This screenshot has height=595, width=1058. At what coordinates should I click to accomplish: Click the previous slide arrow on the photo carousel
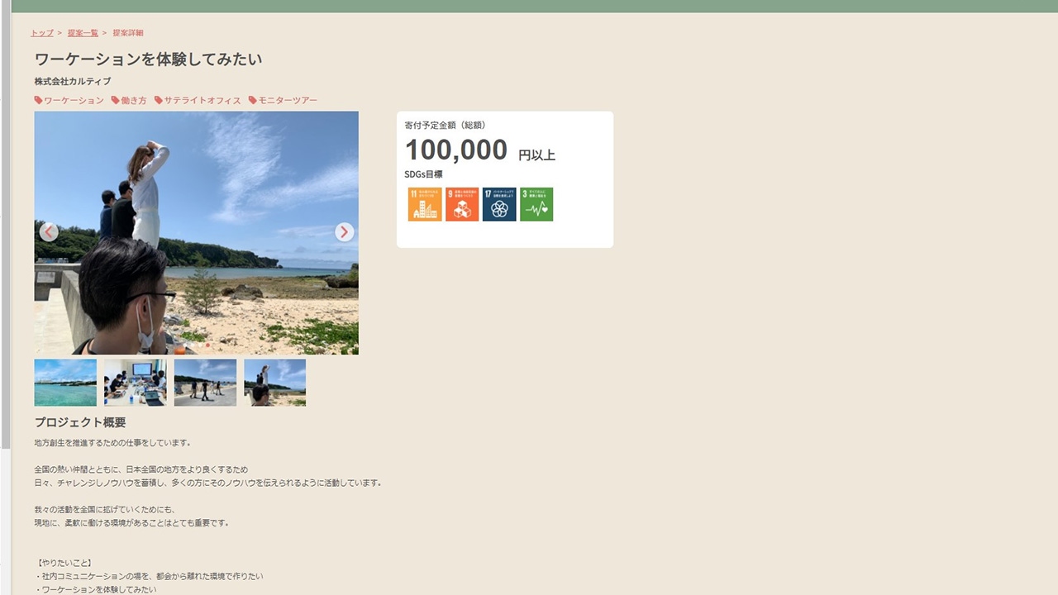click(x=49, y=232)
